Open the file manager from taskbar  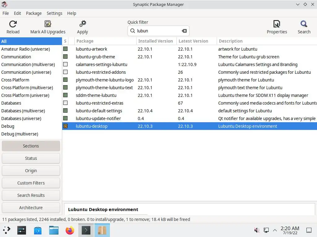[x=54, y=230]
